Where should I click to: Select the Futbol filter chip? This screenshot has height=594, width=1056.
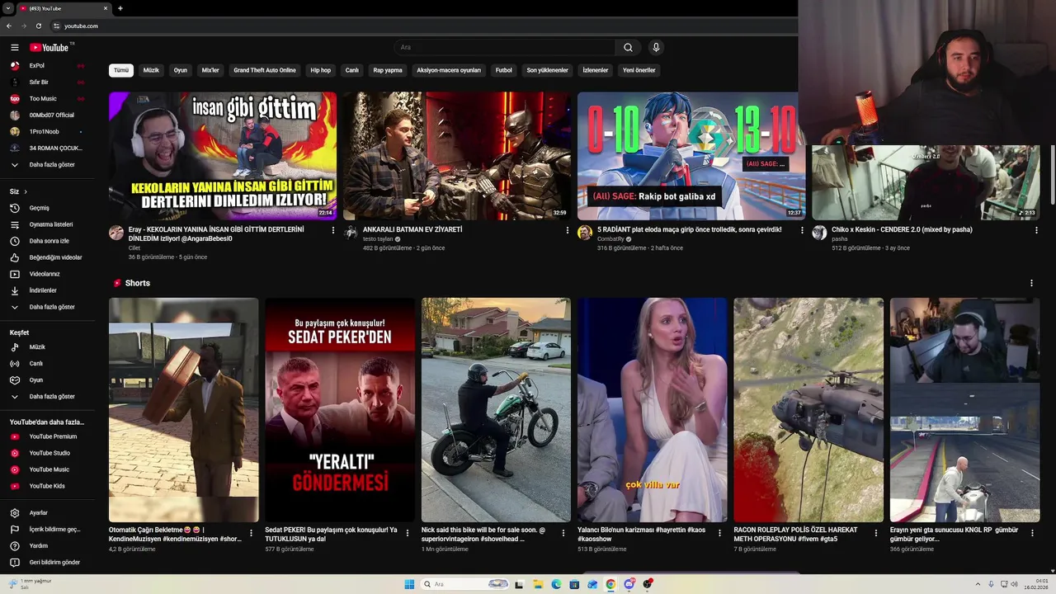(x=504, y=70)
